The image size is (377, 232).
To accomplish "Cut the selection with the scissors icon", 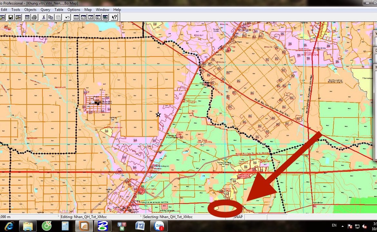I will (x=43, y=17).
